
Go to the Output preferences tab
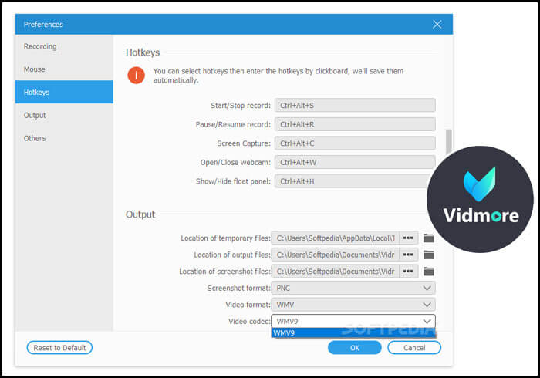point(64,115)
